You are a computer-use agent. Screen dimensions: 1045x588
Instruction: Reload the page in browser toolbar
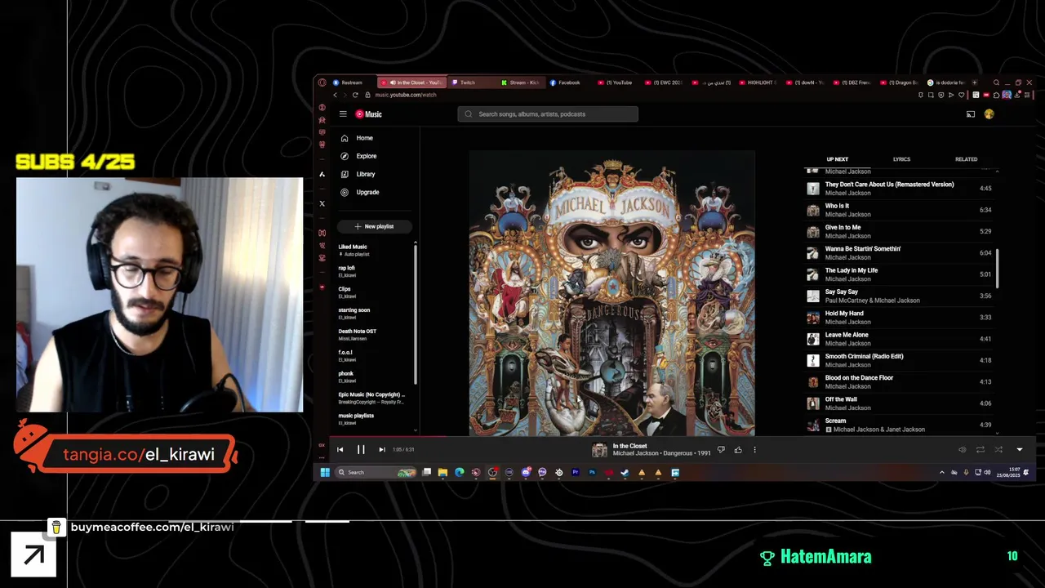[354, 95]
